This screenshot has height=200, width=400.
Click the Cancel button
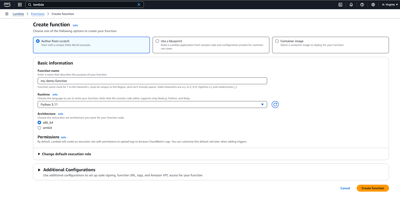point(345,188)
